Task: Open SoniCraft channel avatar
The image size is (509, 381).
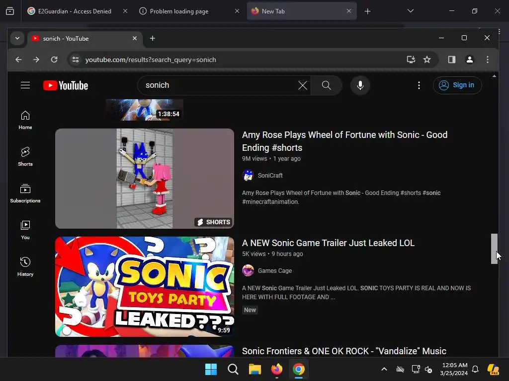Action: 248,175
